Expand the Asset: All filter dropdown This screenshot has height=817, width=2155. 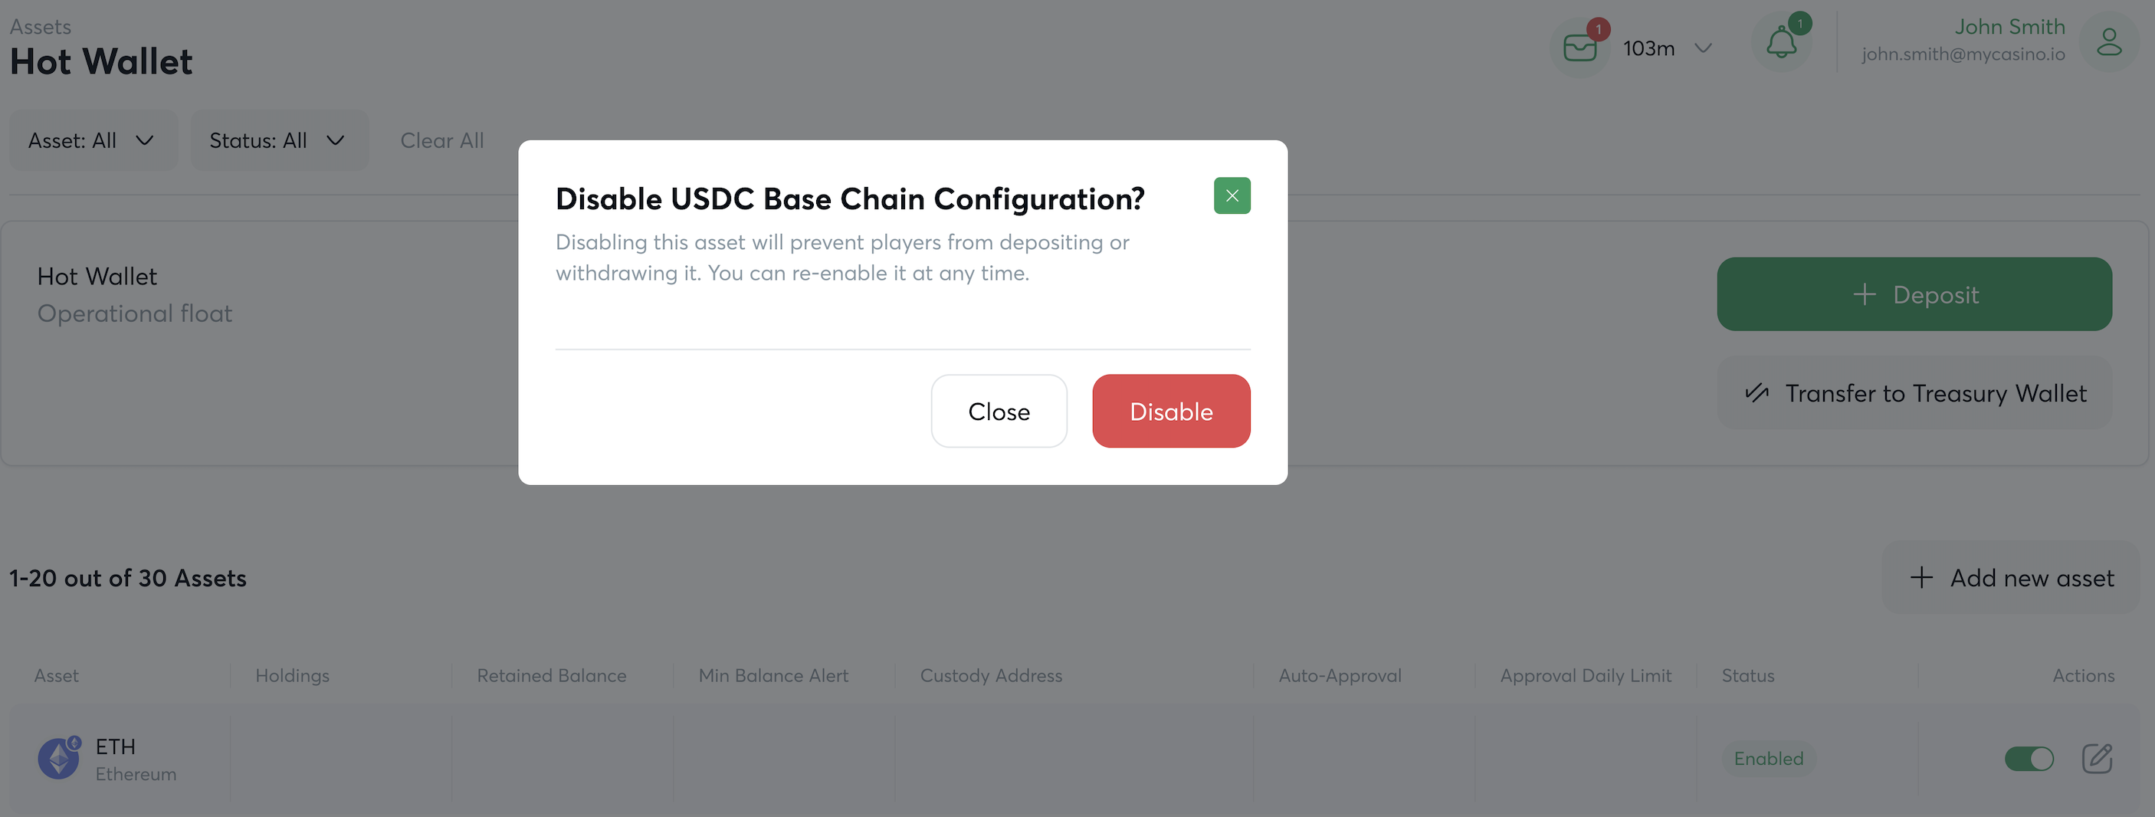pos(93,140)
